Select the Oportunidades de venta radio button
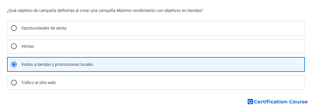The image size is (312, 107). pos(14,28)
